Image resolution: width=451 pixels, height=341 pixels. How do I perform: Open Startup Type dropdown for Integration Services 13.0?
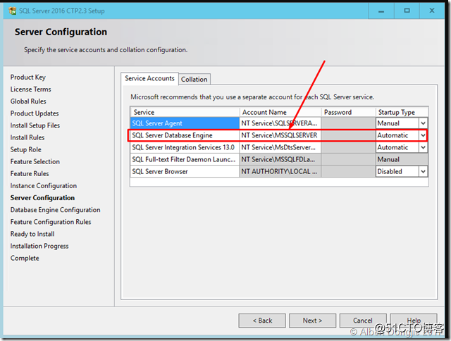coord(423,147)
